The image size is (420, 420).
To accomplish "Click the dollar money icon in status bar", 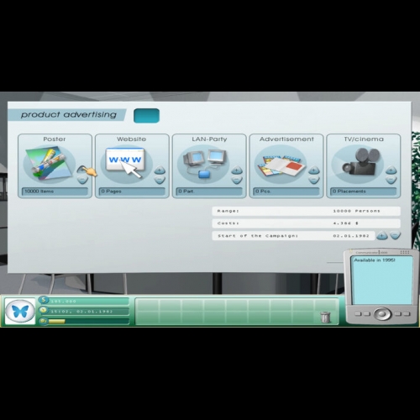I will tap(44, 300).
